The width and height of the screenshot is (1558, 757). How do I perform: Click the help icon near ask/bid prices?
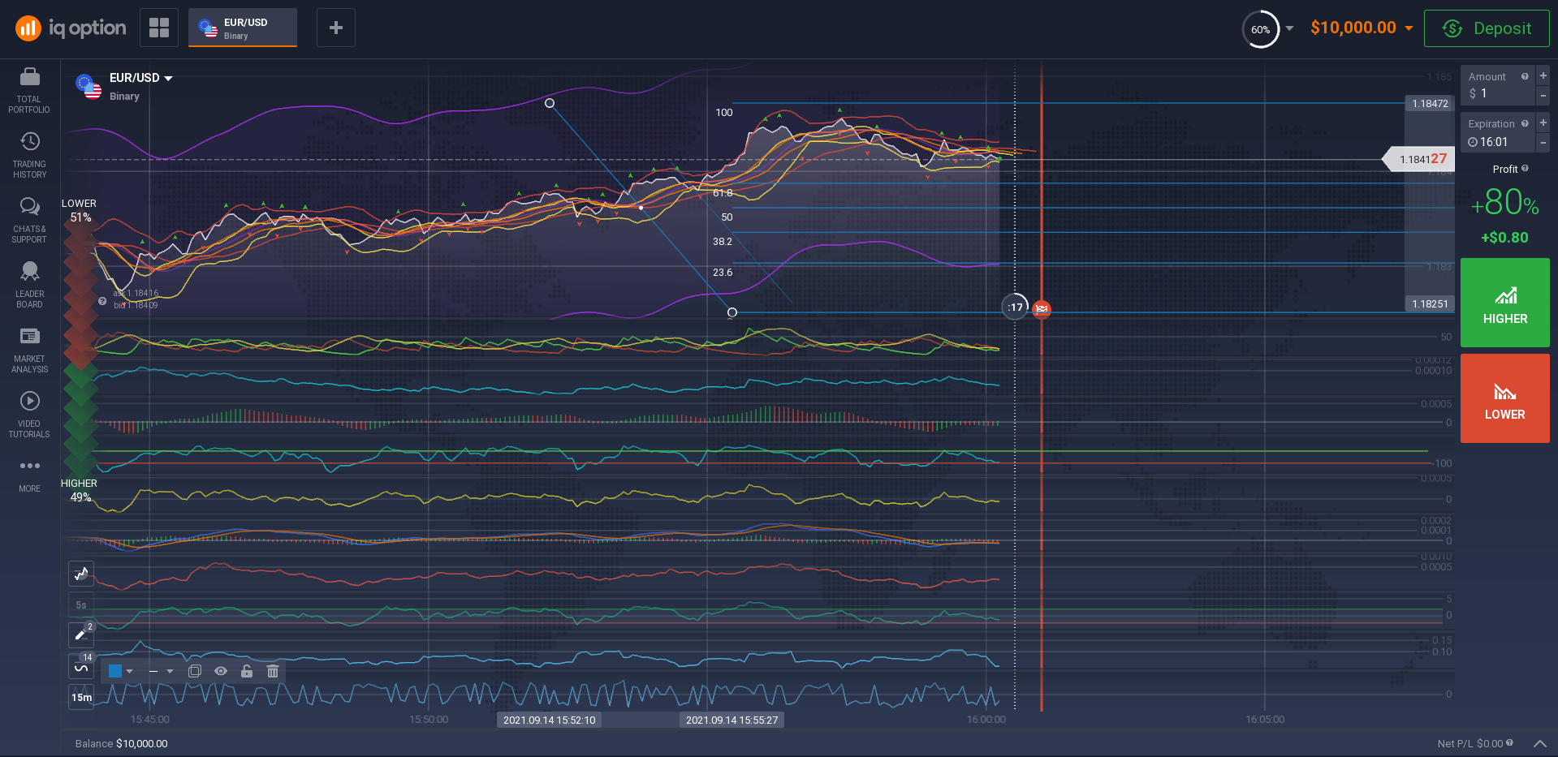click(x=102, y=301)
